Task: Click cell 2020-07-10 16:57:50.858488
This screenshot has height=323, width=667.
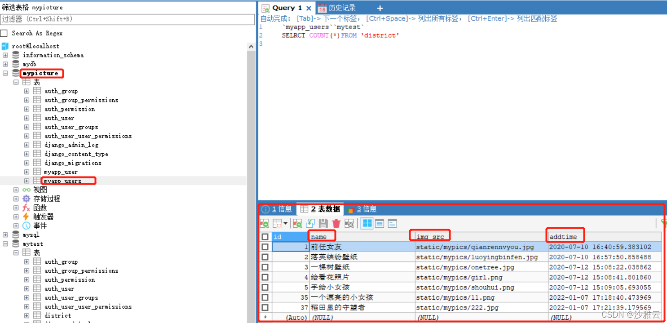Action: 605,257
